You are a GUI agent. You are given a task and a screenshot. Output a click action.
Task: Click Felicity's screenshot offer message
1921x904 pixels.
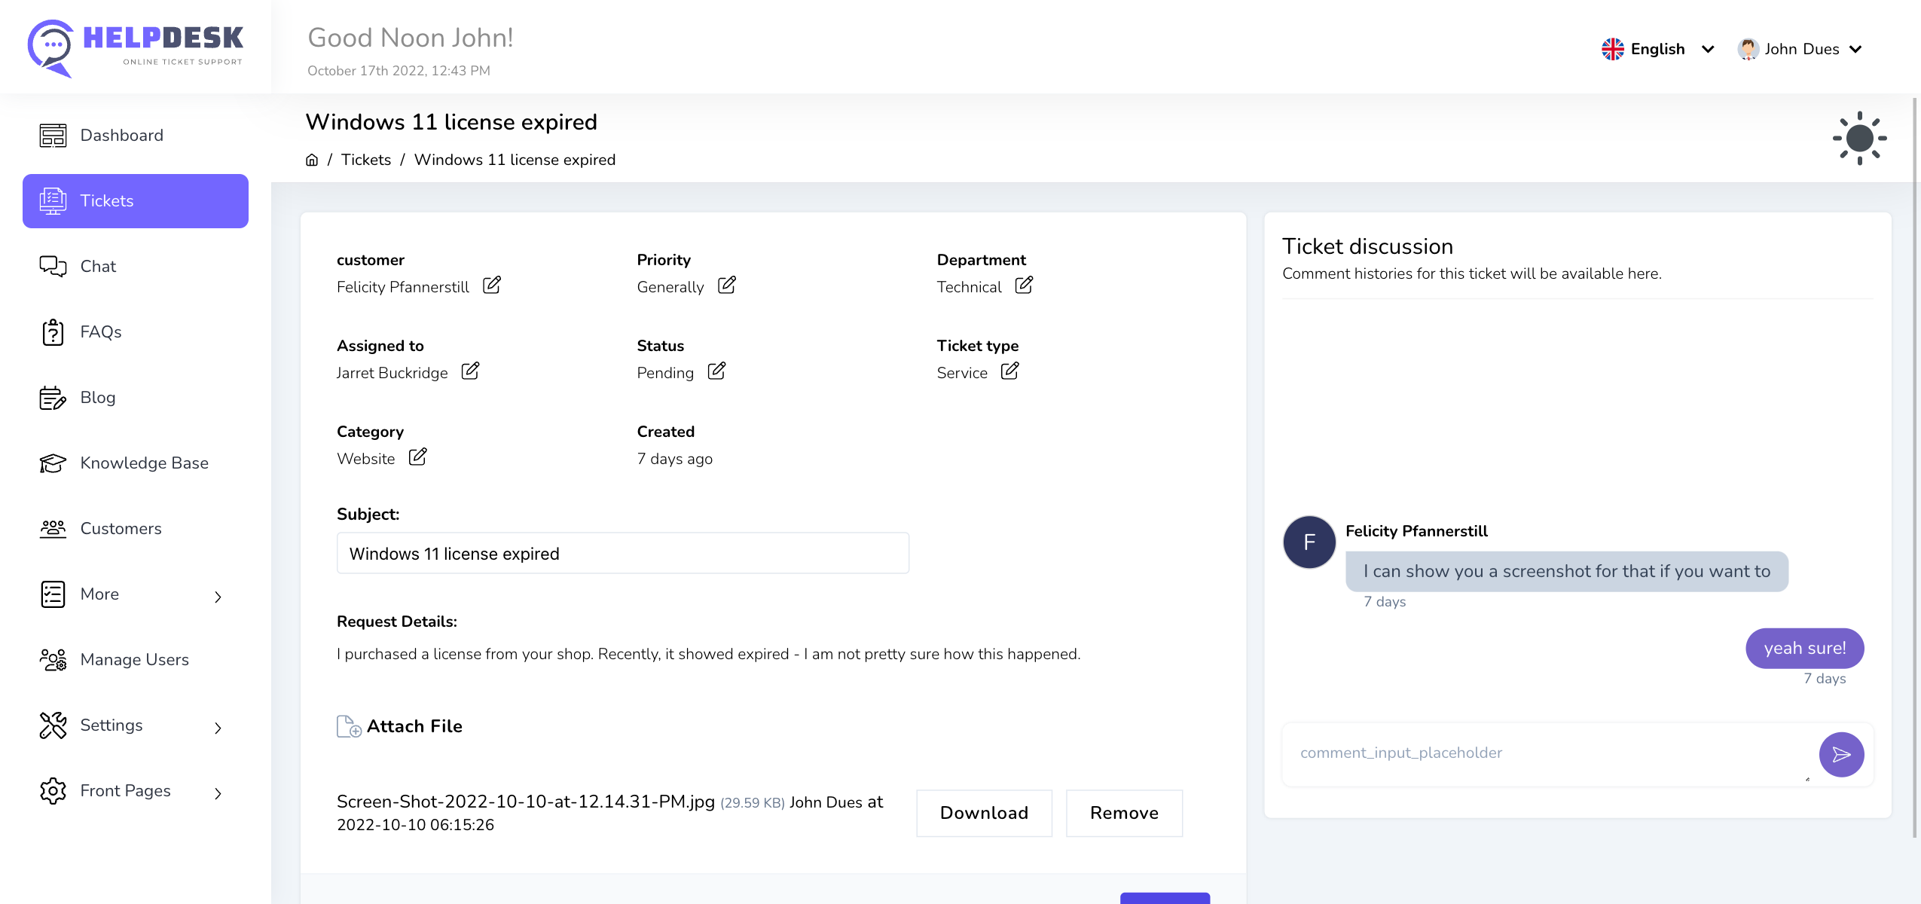point(1567,572)
